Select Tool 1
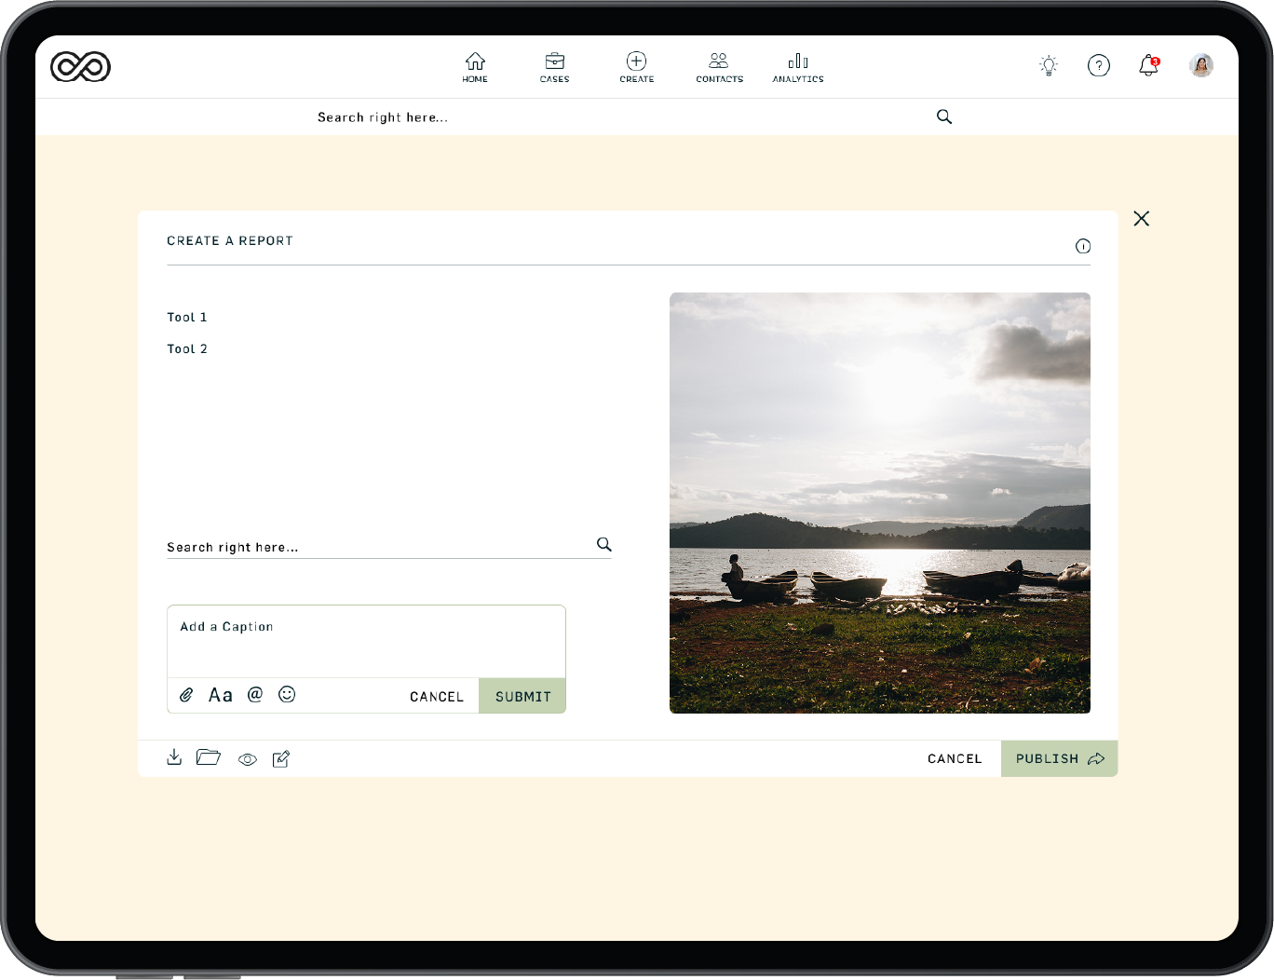Viewport: 1274px width, 980px height. click(x=187, y=318)
